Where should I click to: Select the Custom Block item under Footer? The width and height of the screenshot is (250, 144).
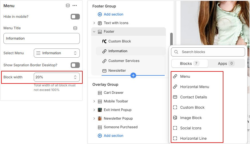click(120, 41)
